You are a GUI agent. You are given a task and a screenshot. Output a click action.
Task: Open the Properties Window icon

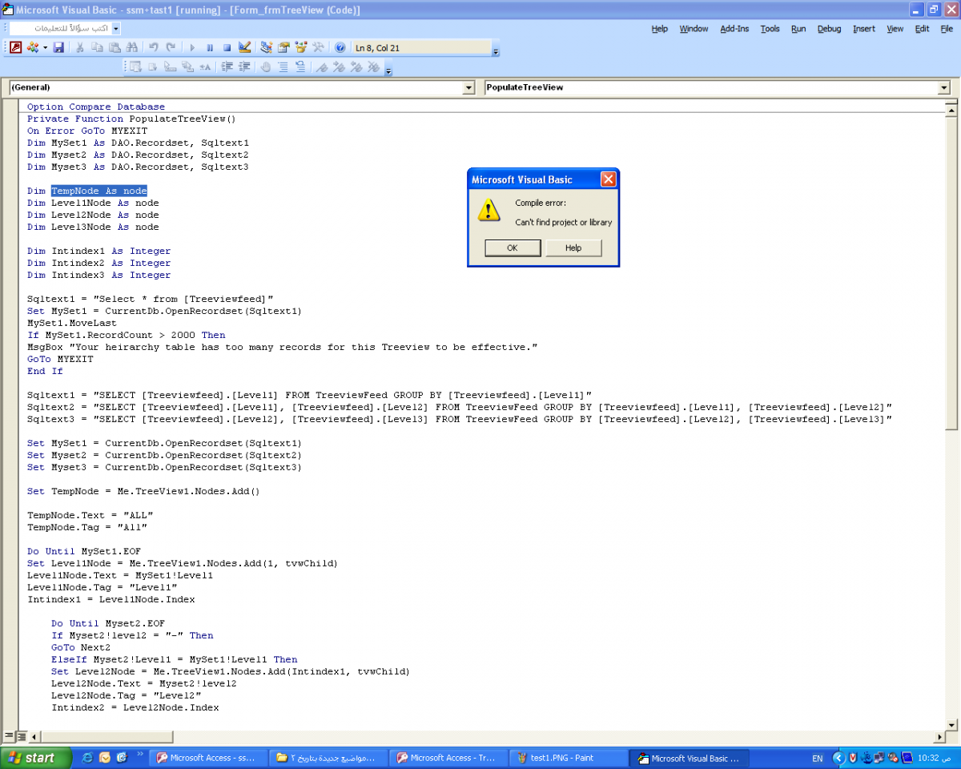[283, 47]
